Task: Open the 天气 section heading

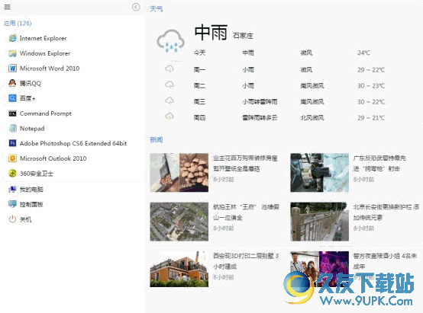Action: pyautogui.click(x=157, y=9)
